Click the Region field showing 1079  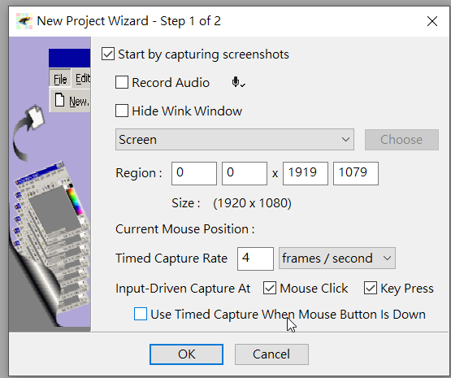pyautogui.click(x=355, y=173)
